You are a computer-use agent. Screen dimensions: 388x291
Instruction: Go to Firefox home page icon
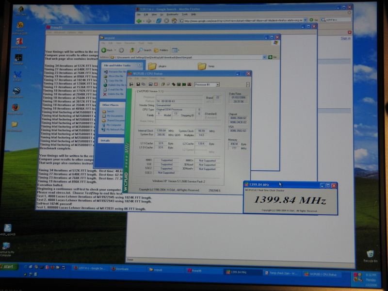175,21
